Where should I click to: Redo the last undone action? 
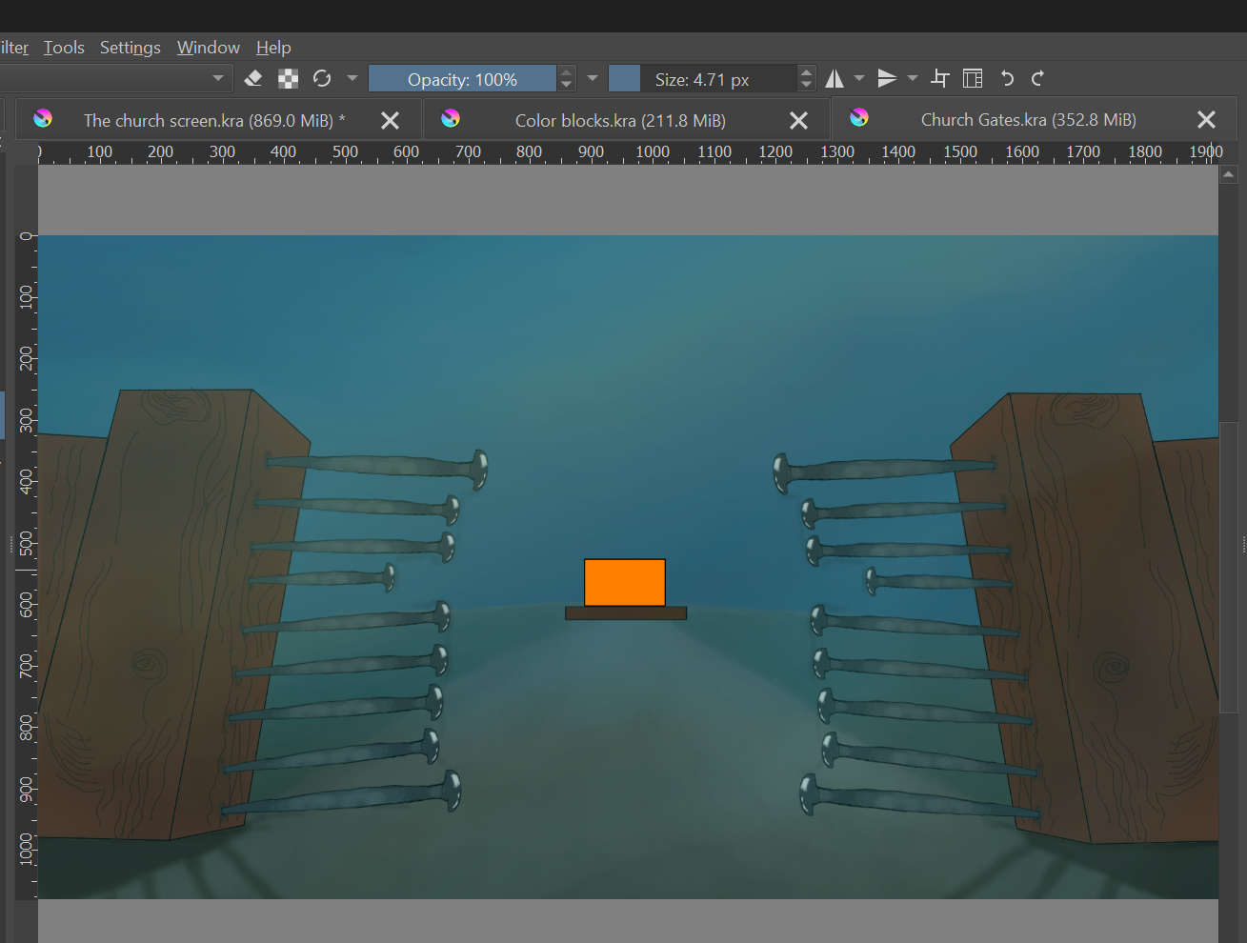click(x=1037, y=78)
